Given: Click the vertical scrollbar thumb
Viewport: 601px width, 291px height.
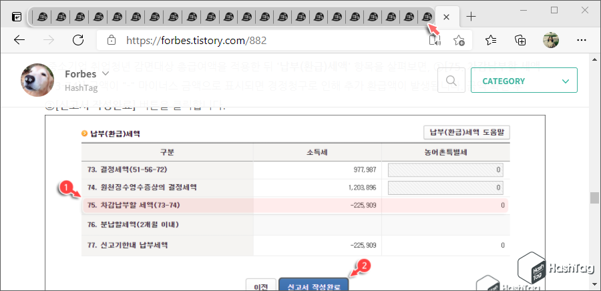Looking at the screenshot, I should (594, 198).
